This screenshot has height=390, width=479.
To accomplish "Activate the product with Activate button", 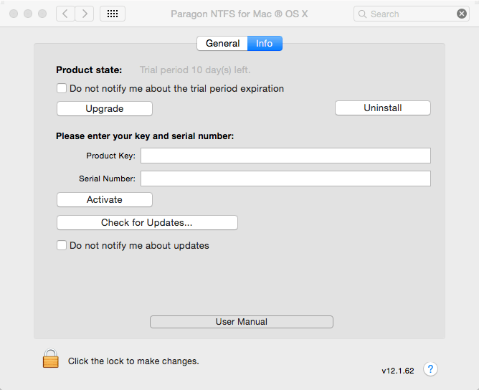I will 105,200.
